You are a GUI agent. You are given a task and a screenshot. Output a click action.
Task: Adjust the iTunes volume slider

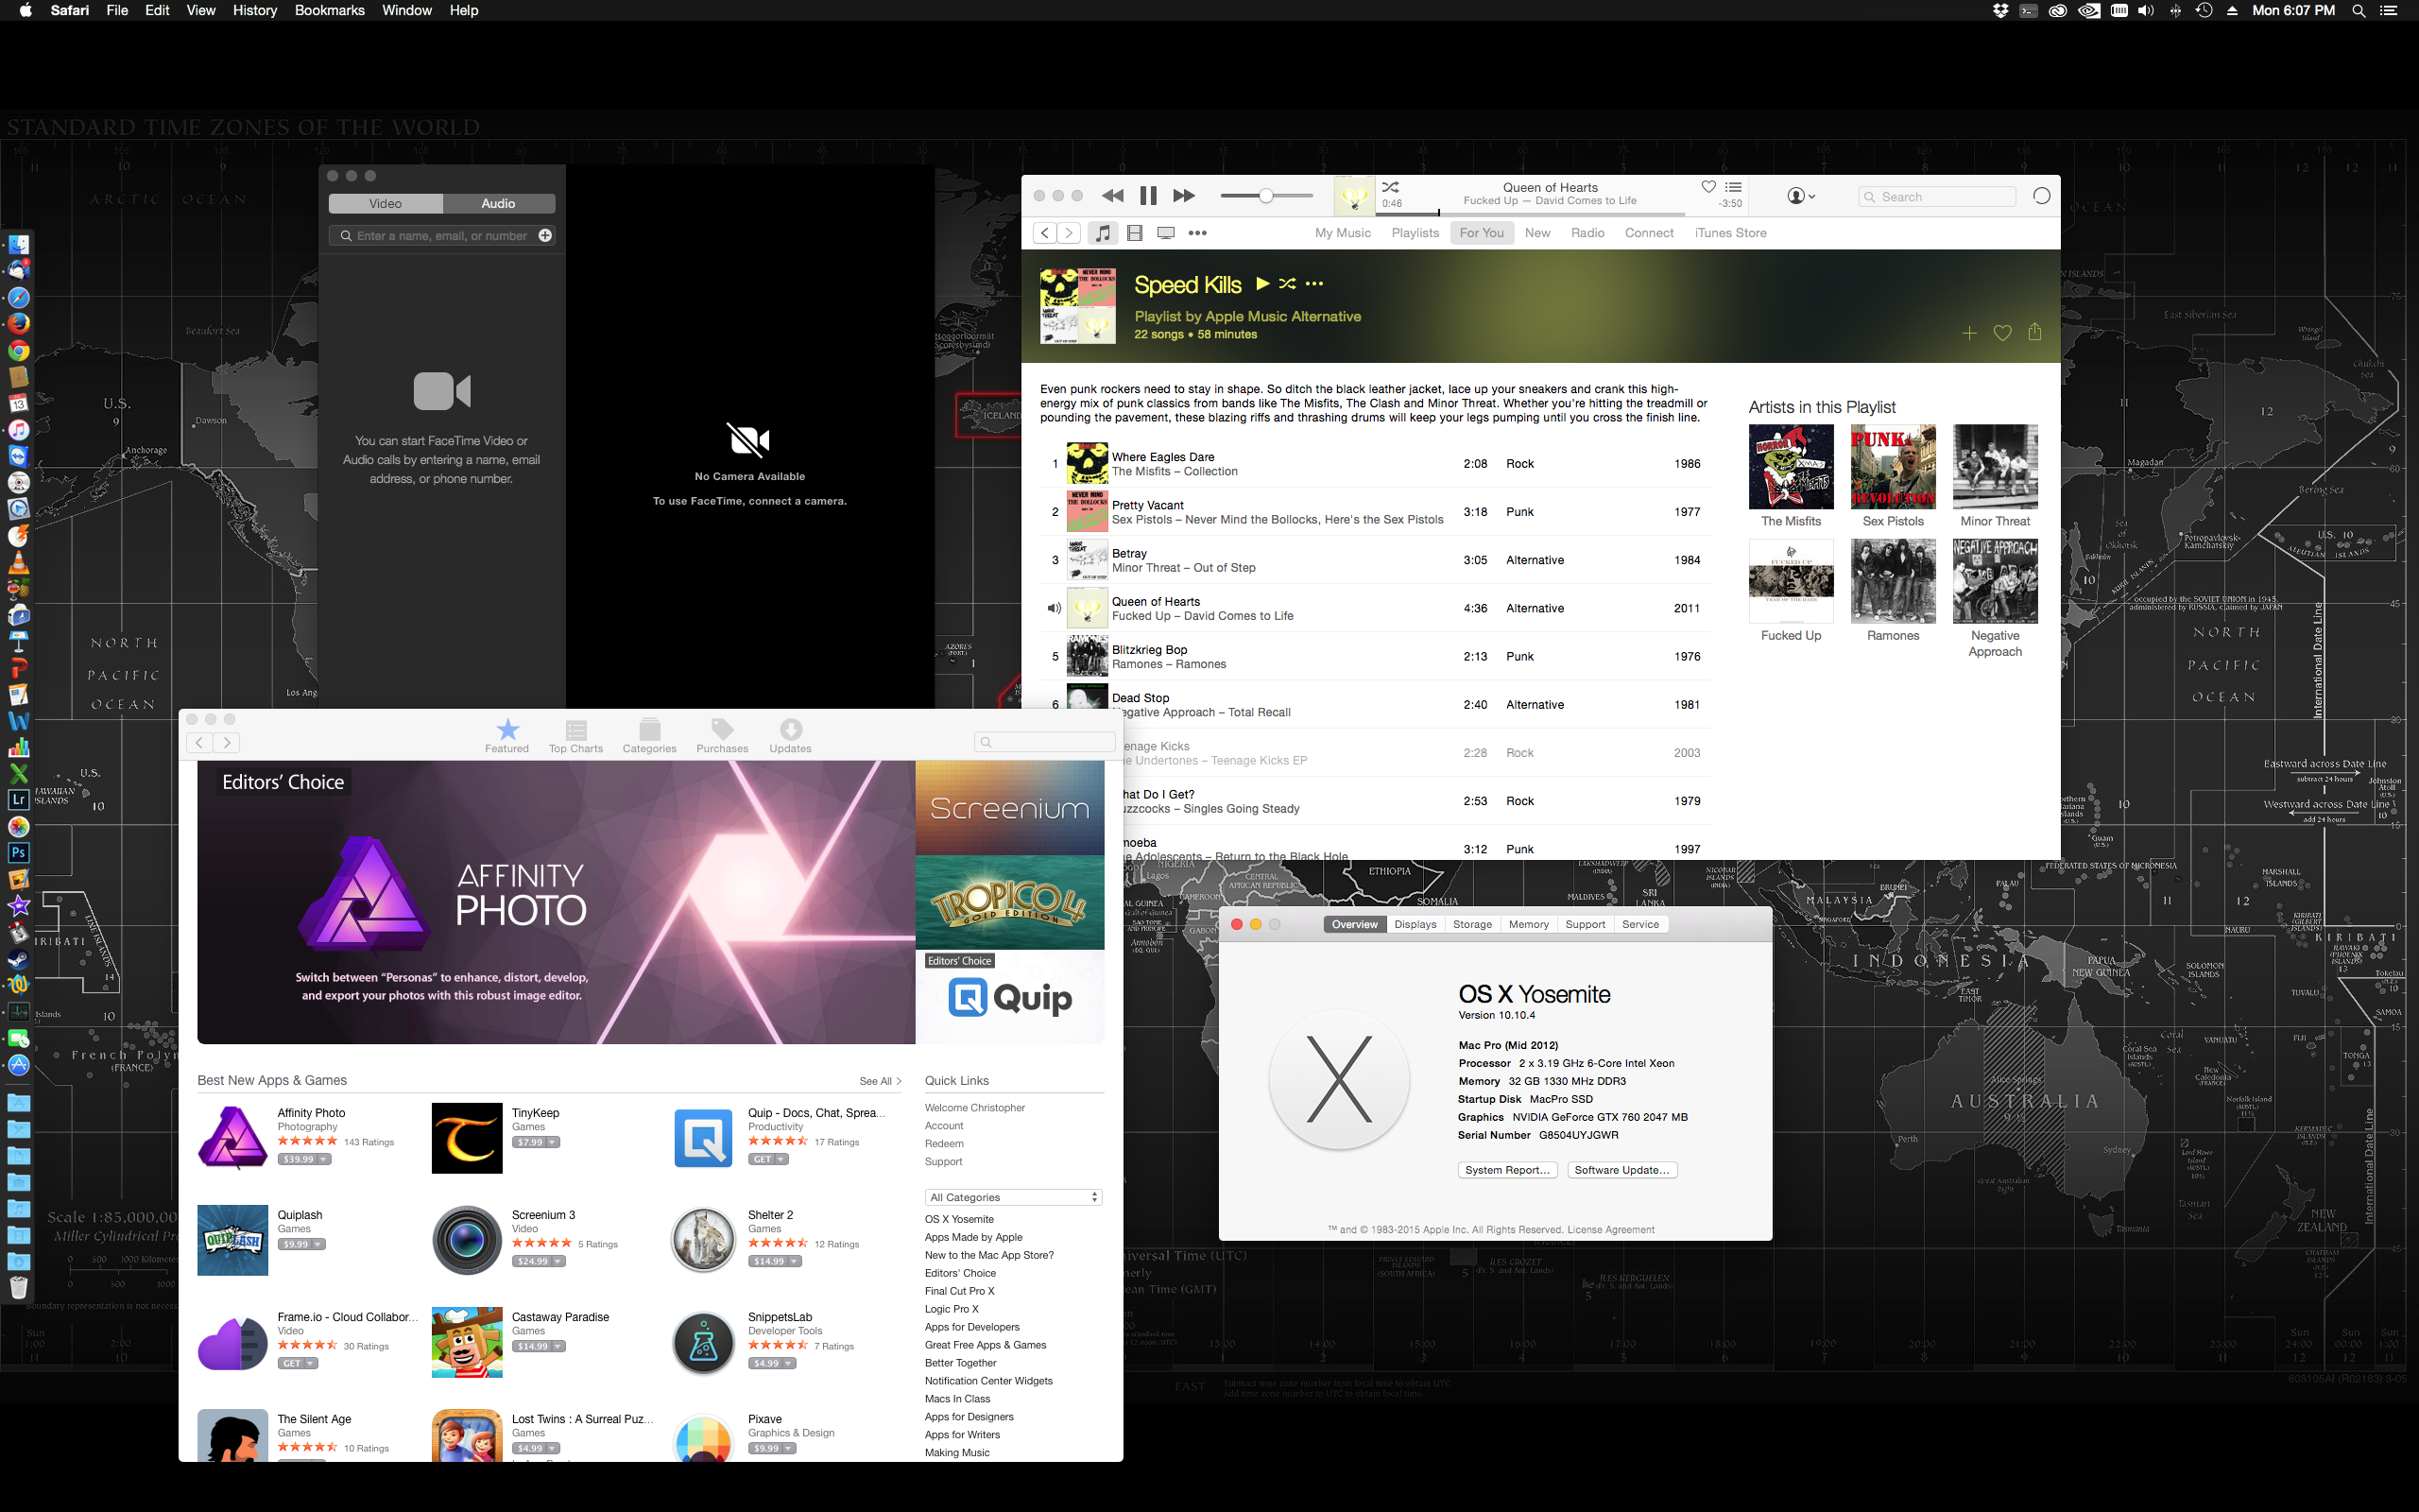[x=1266, y=196]
